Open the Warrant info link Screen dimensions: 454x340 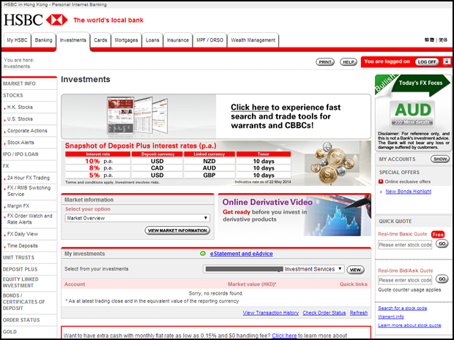pyautogui.click(x=391, y=317)
